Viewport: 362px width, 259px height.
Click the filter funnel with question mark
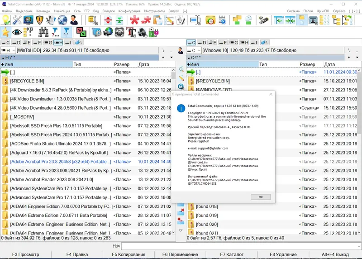pos(55,32)
